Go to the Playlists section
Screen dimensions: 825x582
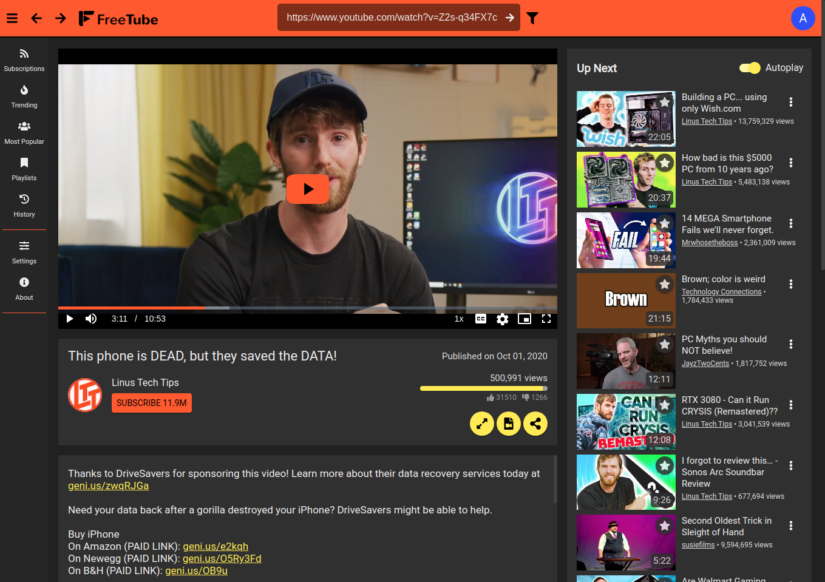(24, 169)
